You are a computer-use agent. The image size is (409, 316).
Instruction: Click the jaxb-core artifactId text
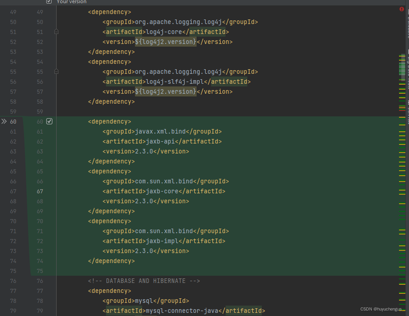[x=162, y=191]
